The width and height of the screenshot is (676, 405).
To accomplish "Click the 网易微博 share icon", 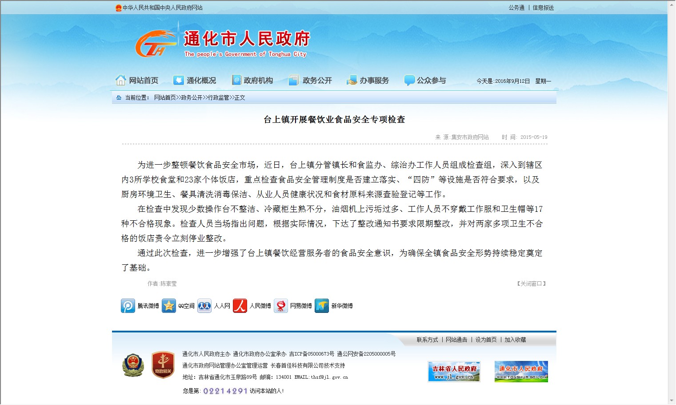I will click(x=281, y=306).
